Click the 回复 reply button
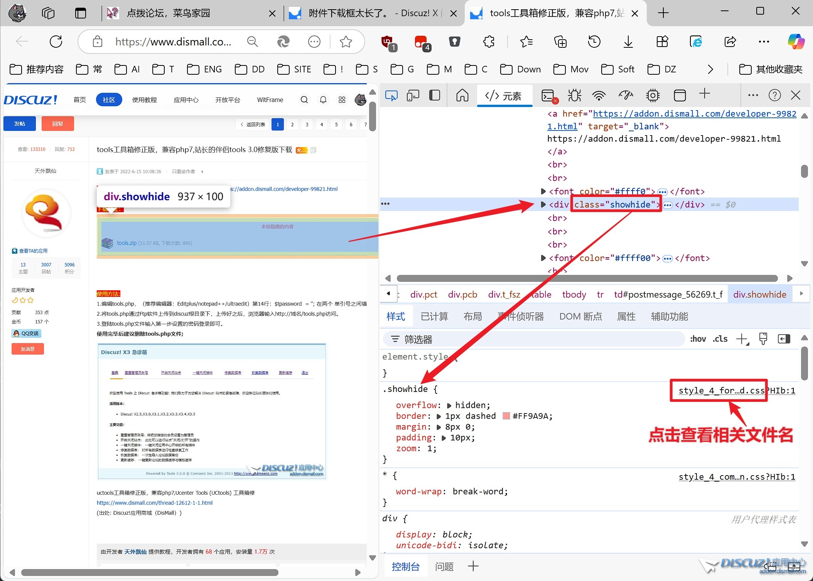Image resolution: width=813 pixels, height=581 pixels. click(58, 124)
